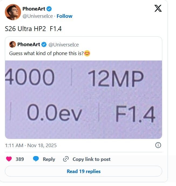Click the Copy link to post text
This screenshot has width=176, height=186.
[x=92, y=159]
